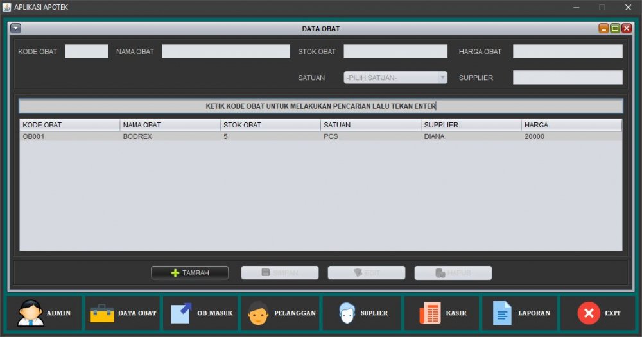This screenshot has height=337, width=642.
Task: Click the Harga Obat input field
Action: click(567, 51)
